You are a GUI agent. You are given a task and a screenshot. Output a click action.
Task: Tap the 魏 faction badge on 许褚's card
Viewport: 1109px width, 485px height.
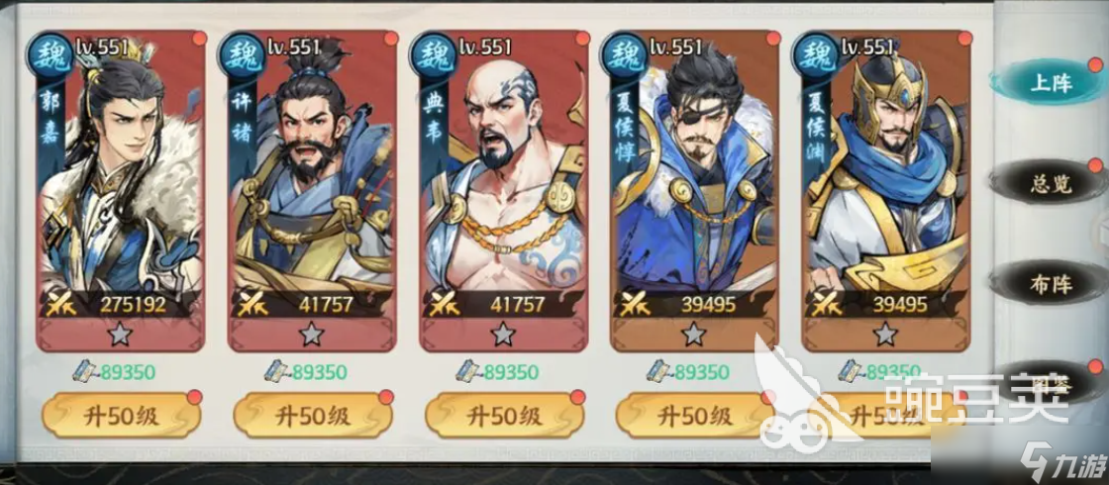(x=241, y=54)
